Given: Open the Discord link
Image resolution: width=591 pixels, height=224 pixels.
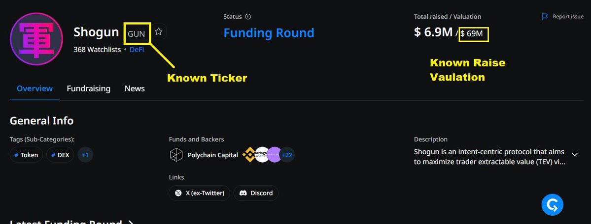Looking at the screenshot, I should (x=256, y=193).
